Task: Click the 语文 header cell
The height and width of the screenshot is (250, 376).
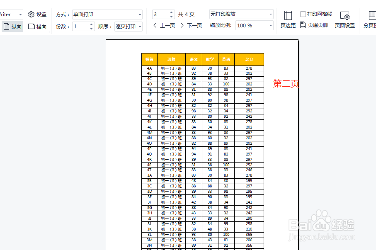Action: click(194, 60)
